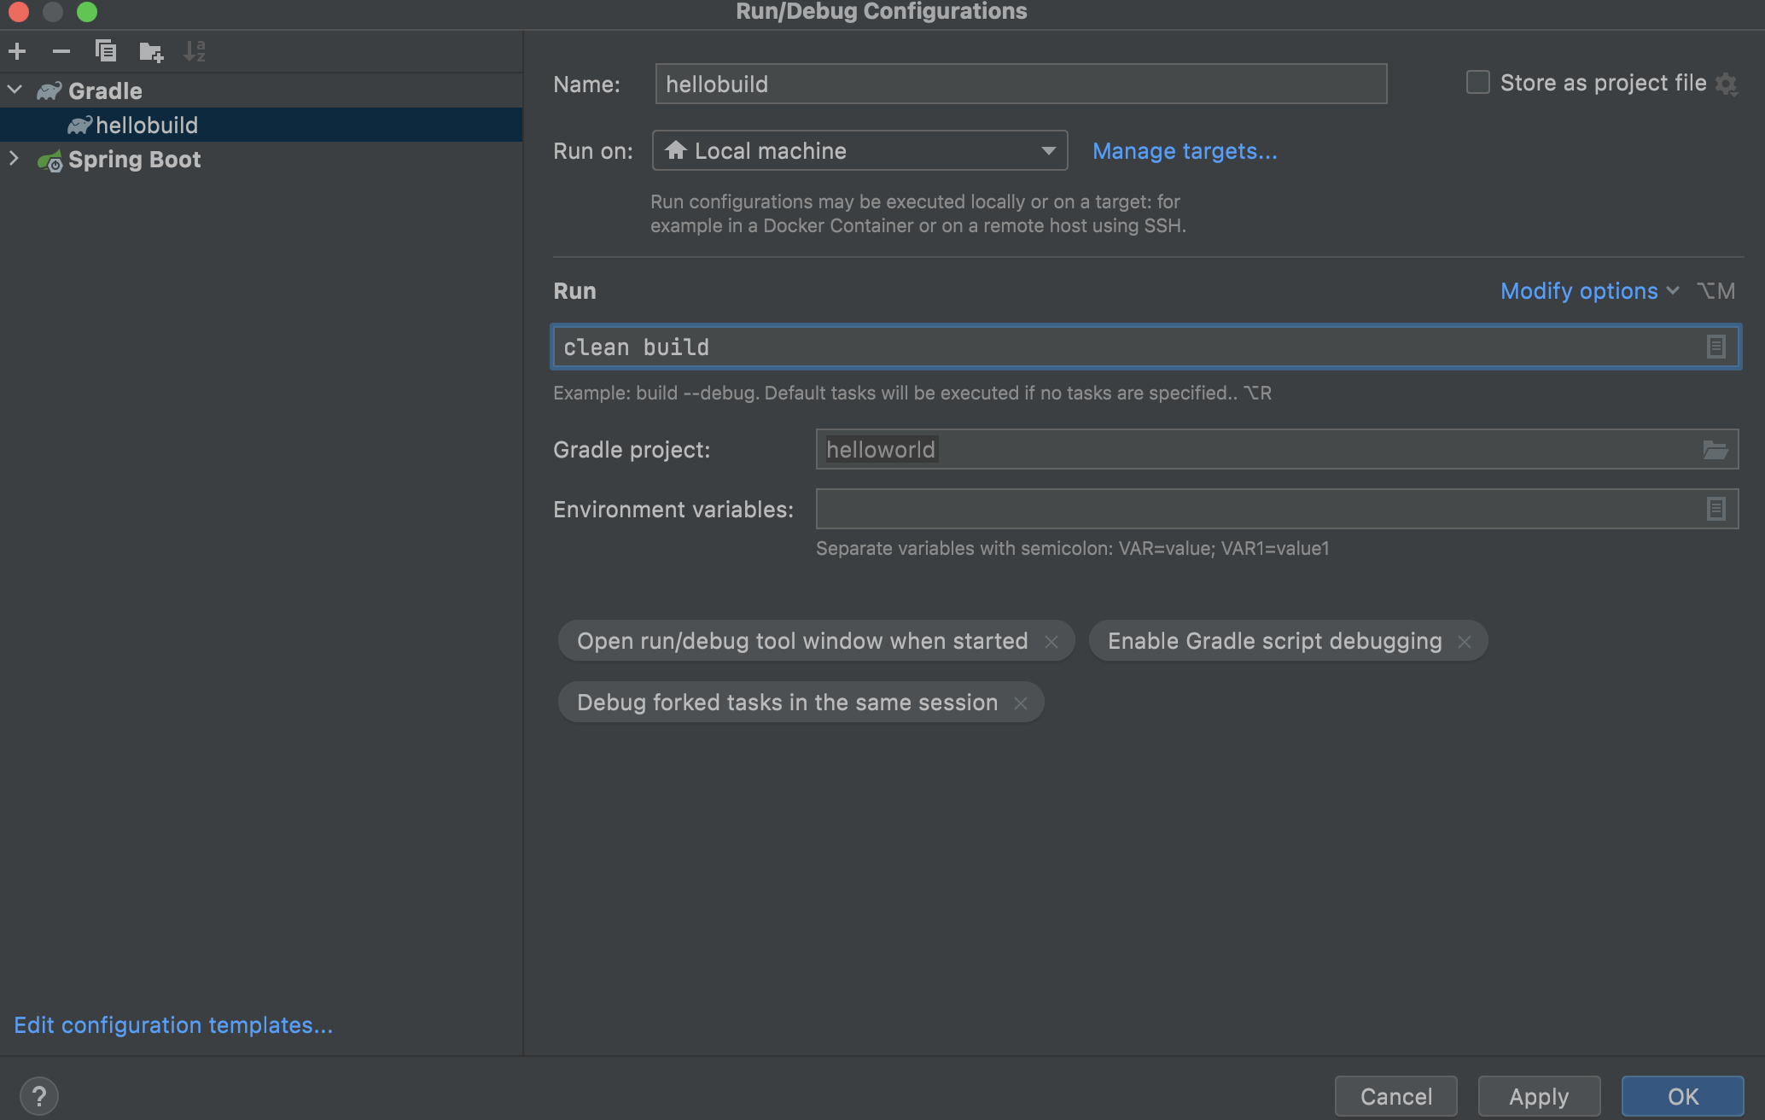Remove Debug forked tasks in same session tag
Viewport: 1765px width, 1120px height.
pos(1021,703)
